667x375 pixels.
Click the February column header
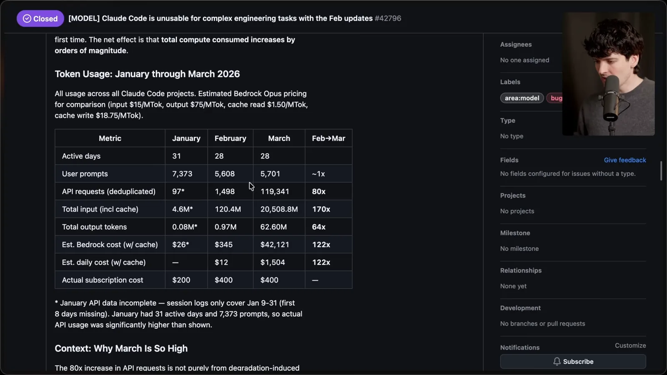click(x=231, y=138)
